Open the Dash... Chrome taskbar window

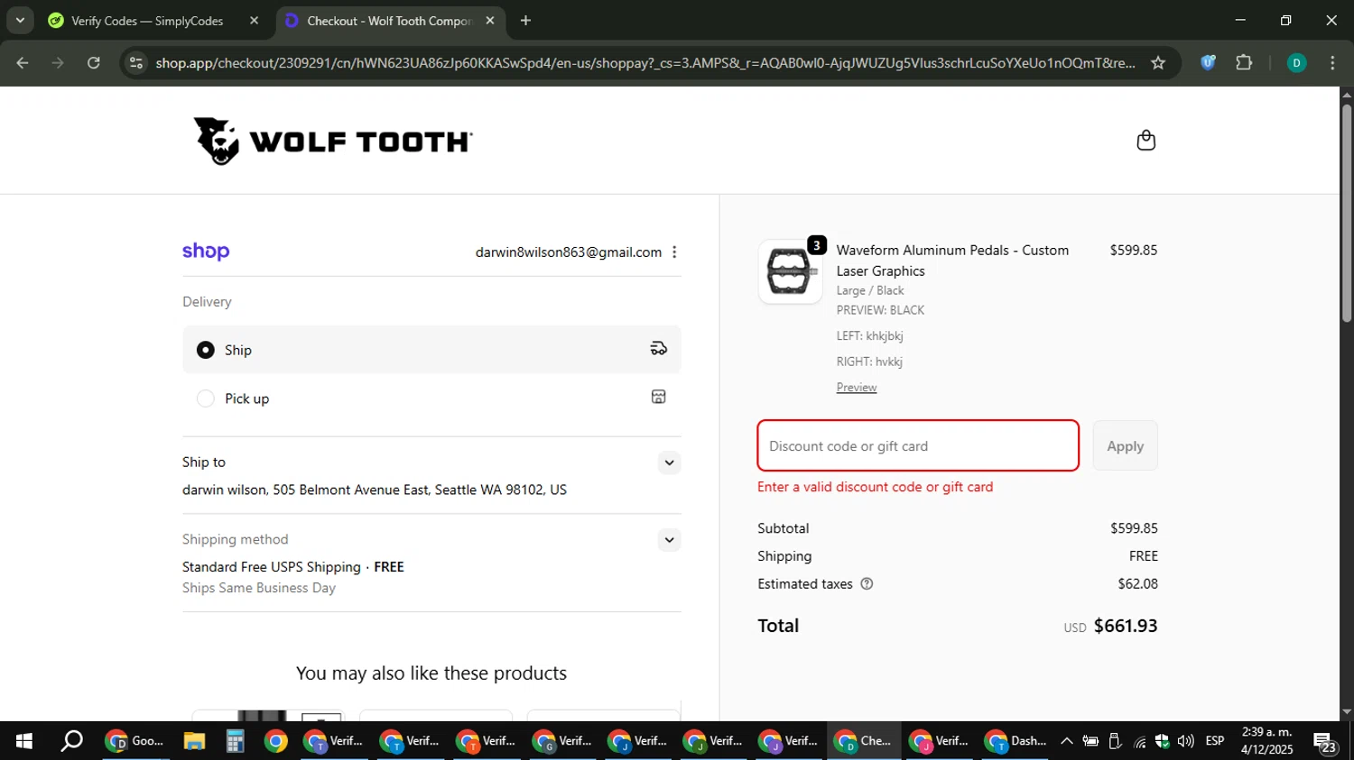[x=1015, y=741]
